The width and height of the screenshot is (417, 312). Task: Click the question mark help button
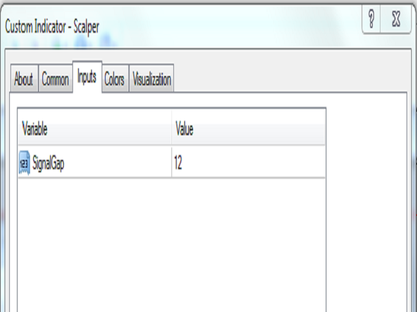click(371, 19)
